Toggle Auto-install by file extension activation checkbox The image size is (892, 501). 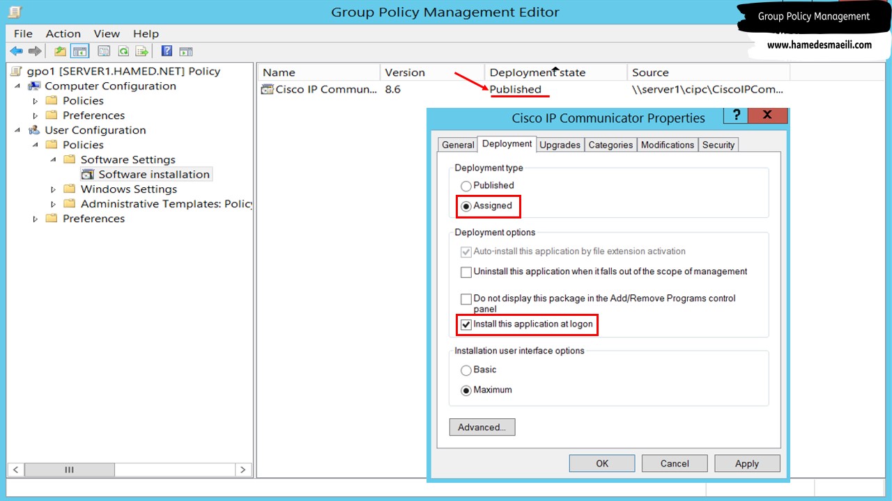466,252
